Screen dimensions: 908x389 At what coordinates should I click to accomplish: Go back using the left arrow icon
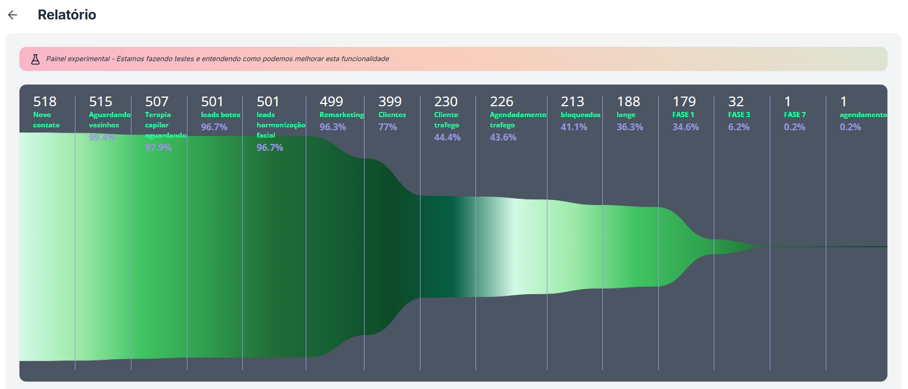tap(13, 15)
